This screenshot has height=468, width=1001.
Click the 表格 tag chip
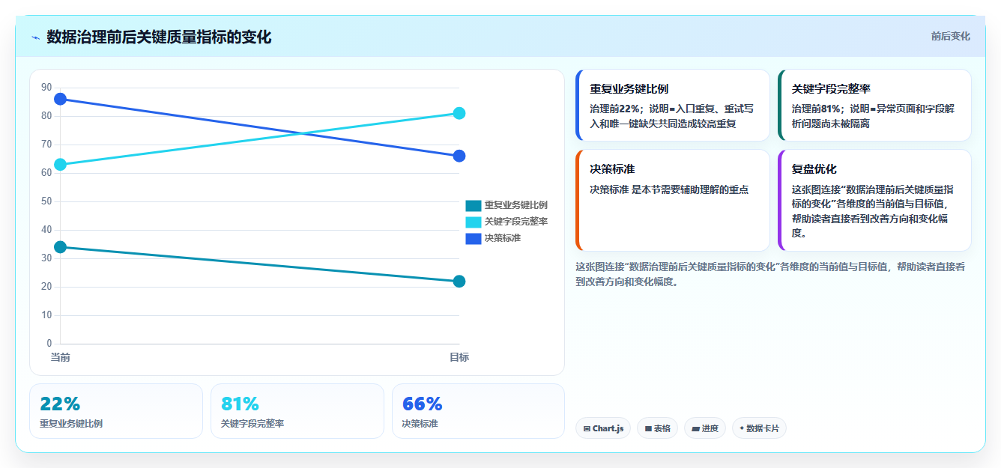click(x=657, y=428)
